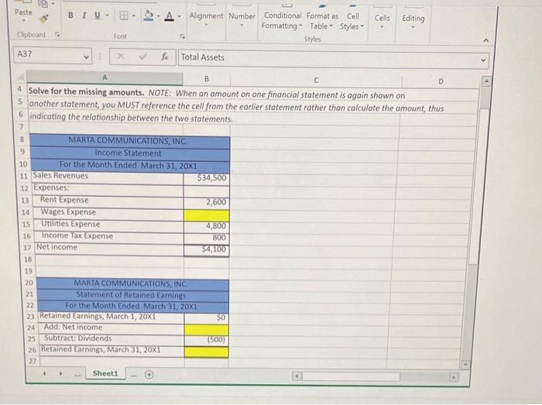Image resolution: width=542 pixels, height=405 pixels.
Task: Open the Paste options dropdown arrow
Action: pyautogui.click(x=23, y=20)
